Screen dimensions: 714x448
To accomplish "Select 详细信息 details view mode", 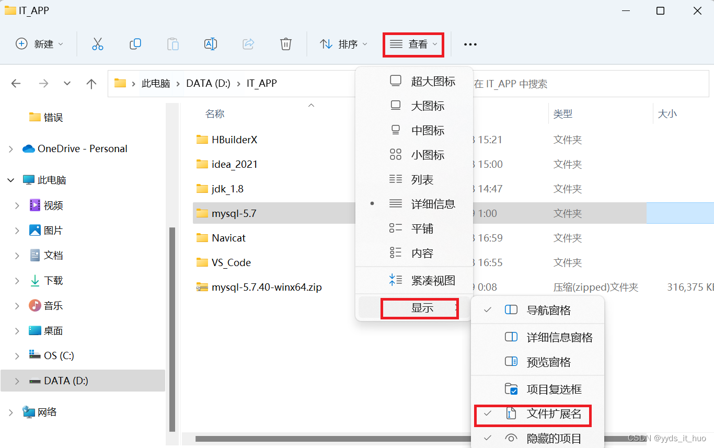I will click(x=414, y=204).
